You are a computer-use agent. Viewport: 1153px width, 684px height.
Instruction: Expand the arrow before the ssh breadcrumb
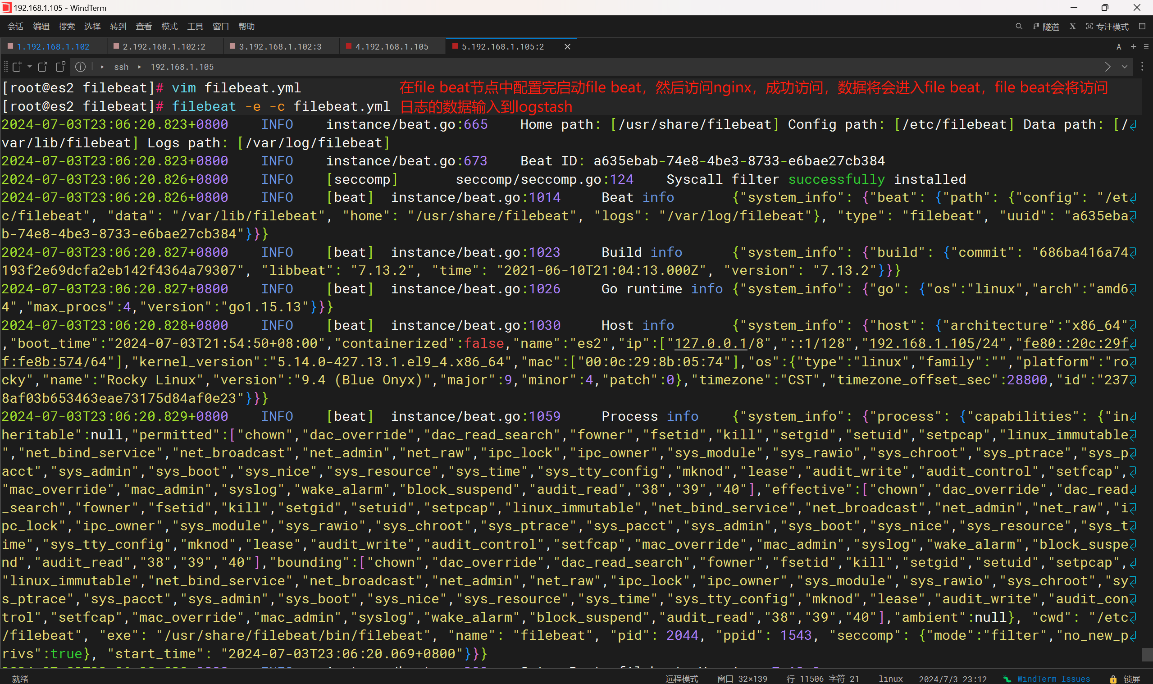(x=102, y=67)
